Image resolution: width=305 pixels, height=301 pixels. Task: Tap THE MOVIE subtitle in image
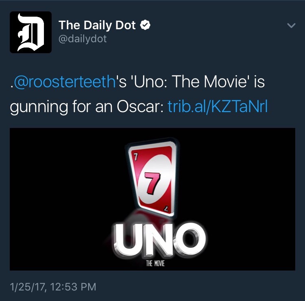coord(155,264)
